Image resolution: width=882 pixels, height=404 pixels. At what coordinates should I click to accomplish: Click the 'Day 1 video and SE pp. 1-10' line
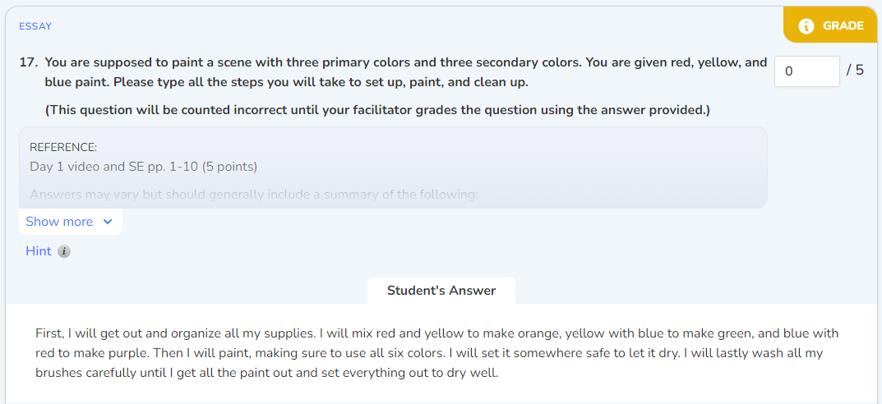[143, 167]
